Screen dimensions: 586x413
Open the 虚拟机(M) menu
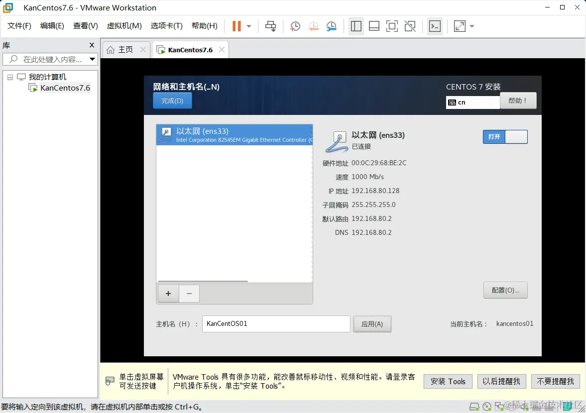click(x=124, y=26)
